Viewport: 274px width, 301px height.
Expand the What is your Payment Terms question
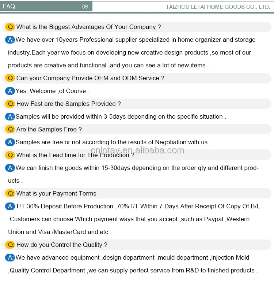[x=56, y=193]
